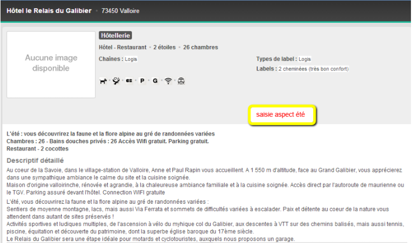Click the sentence starting 'Le Relais du Galibier sera'

pos(151,239)
